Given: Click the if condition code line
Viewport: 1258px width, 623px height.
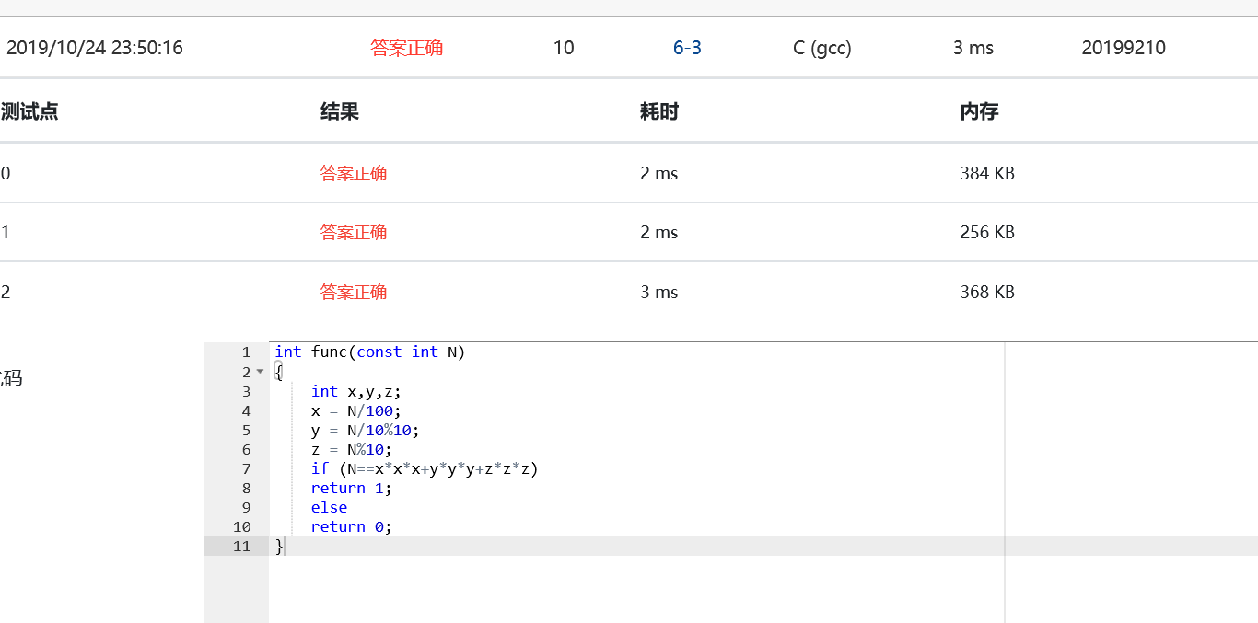Looking at the screenshot, I should click(x=424, y=468).
